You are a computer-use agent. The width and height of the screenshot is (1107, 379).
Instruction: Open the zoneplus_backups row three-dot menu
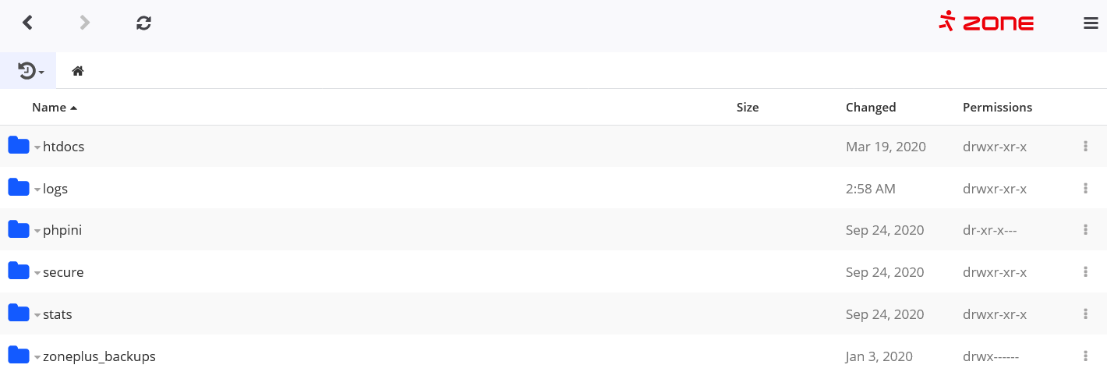pos(1085,356)
